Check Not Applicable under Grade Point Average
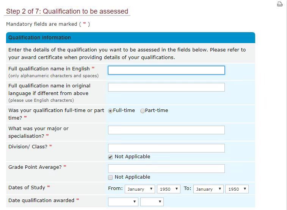This screenshot has width=287, height=210. pyautogui.click(x=110, y=177)
